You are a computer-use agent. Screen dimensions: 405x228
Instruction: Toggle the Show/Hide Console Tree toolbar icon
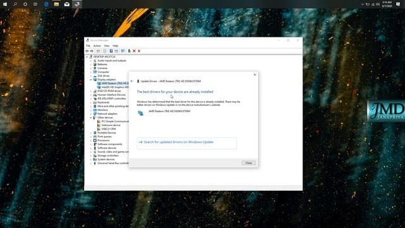[x=98, y=51]
